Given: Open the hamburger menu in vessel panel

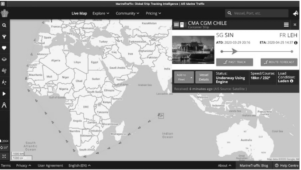Looking at the screenshot, I should [286, 25].
